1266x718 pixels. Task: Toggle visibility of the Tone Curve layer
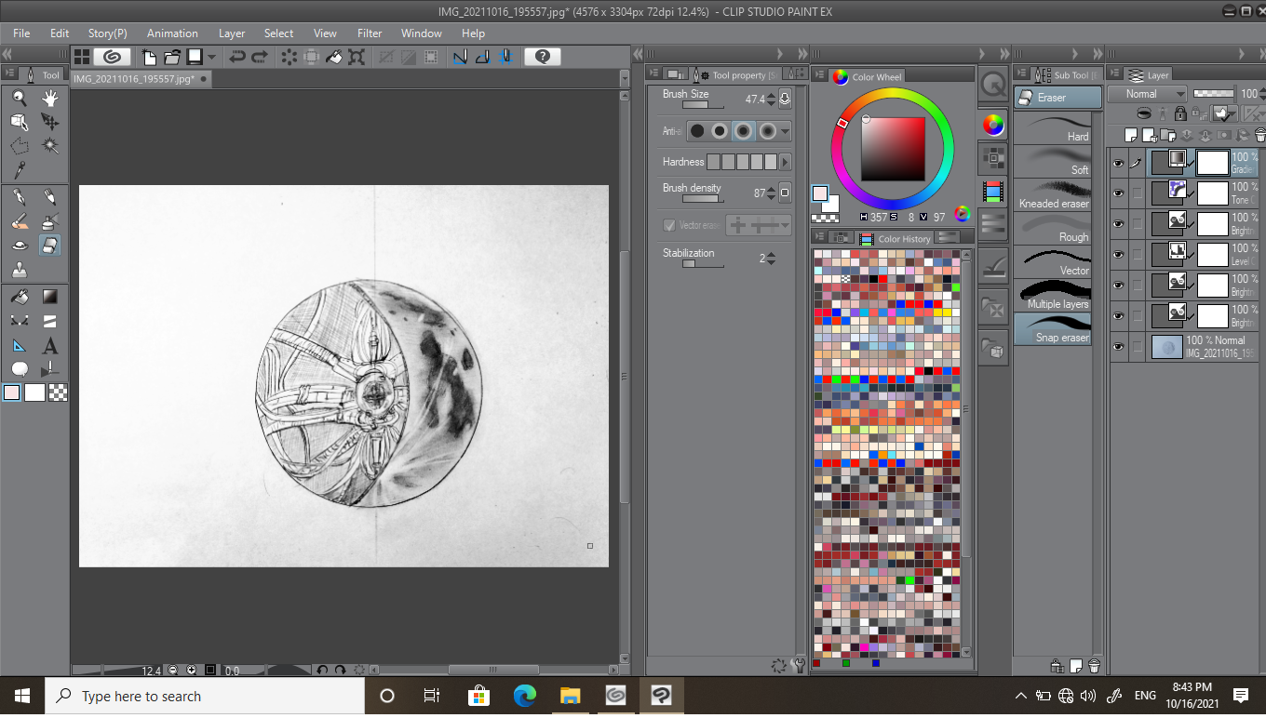(1119, 193)
